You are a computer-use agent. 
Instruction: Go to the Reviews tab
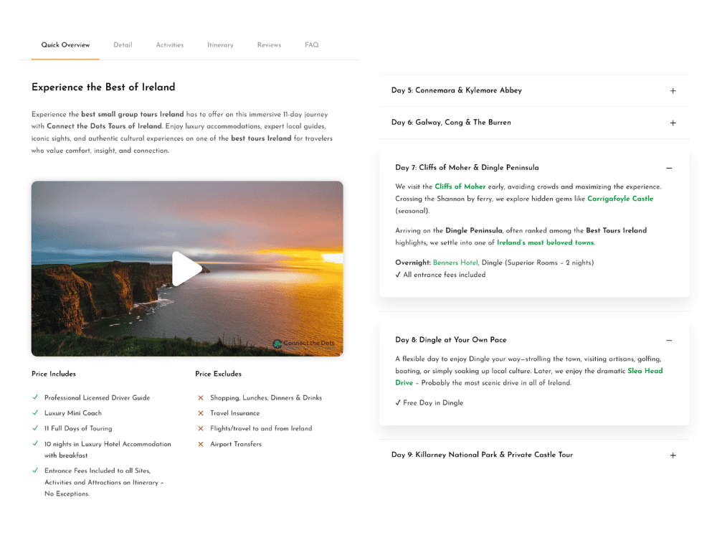269,44
